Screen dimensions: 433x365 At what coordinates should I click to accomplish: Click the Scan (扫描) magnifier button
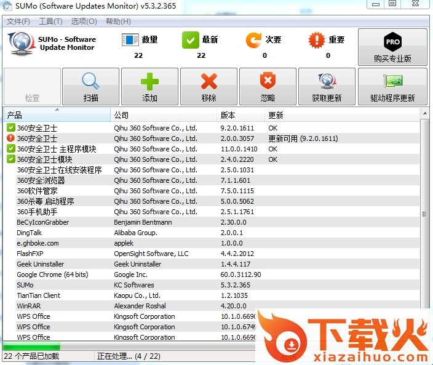(x=90, y=87)
